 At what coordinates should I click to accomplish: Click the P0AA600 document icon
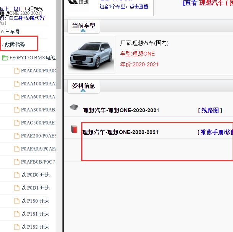point(16,97)
